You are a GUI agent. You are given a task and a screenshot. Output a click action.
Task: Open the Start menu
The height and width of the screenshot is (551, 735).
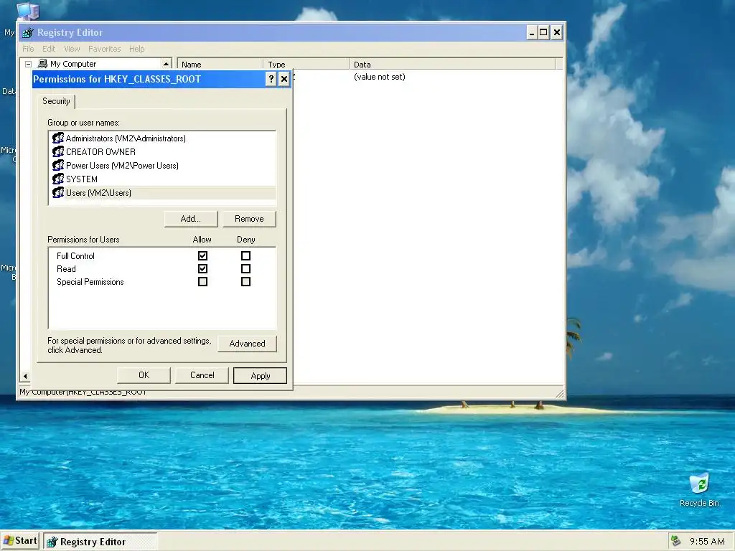point(19,541)
